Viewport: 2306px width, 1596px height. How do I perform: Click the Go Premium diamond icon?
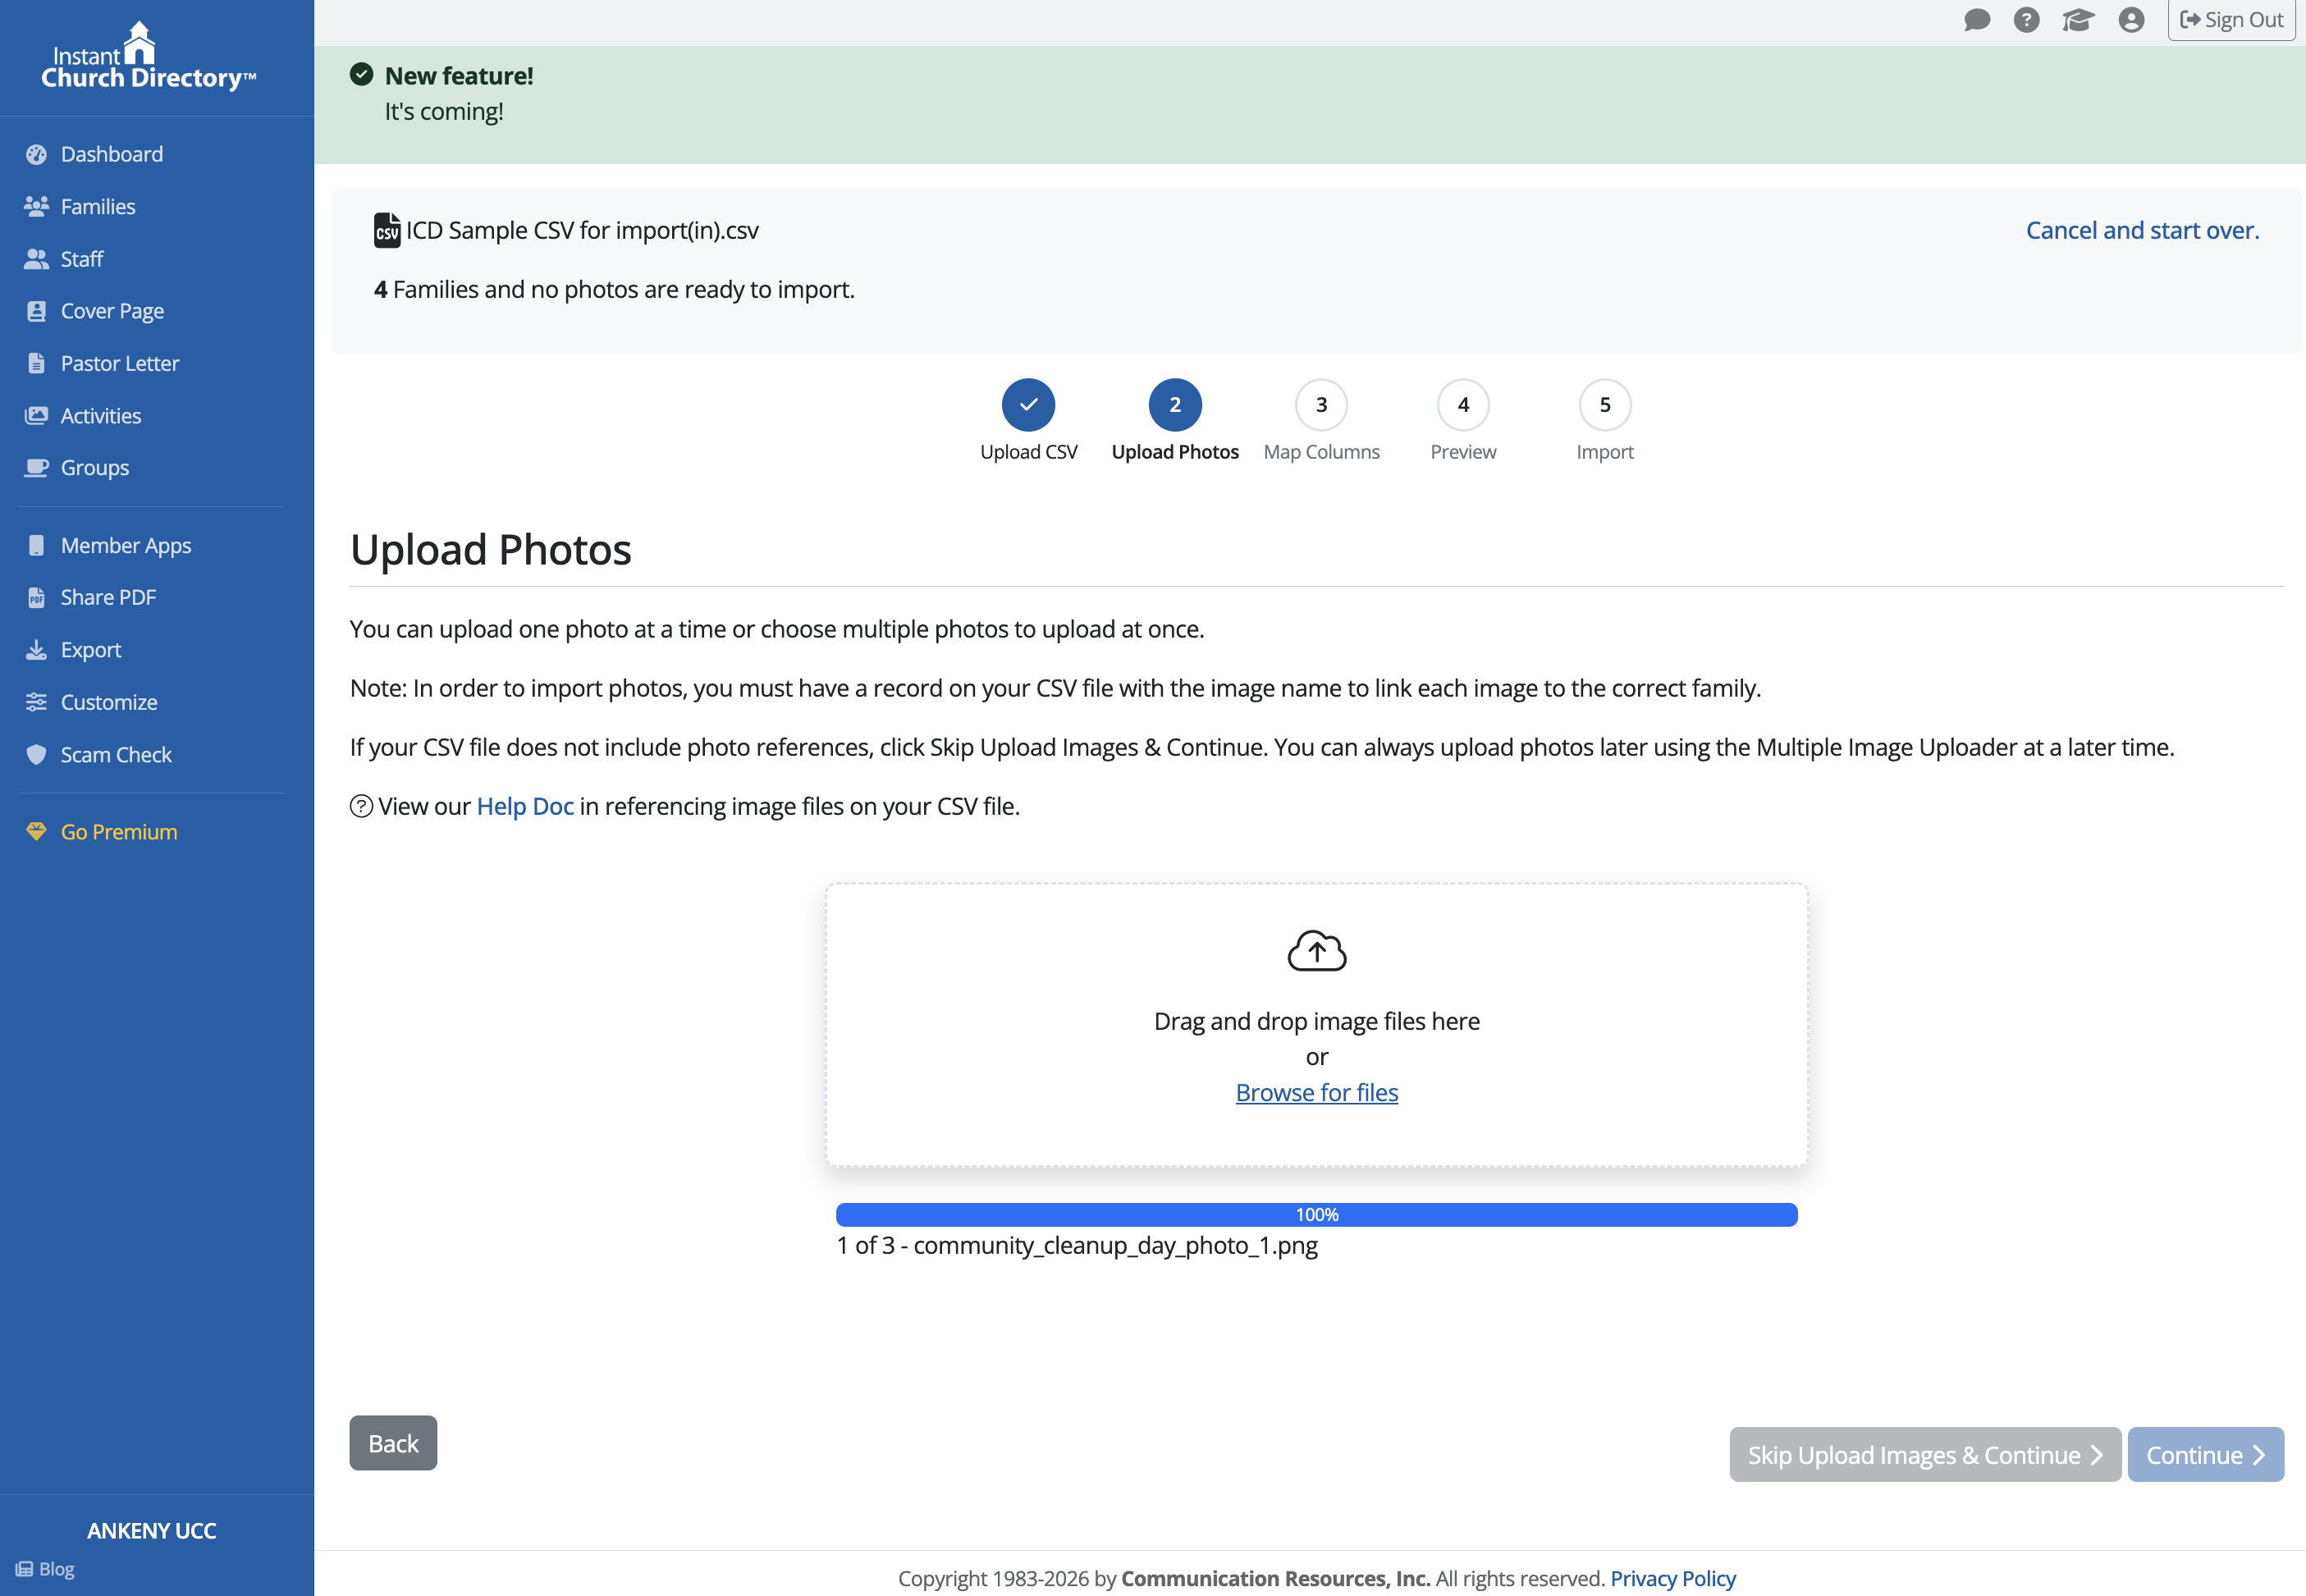pyautogui.click(x=36, y=832)
